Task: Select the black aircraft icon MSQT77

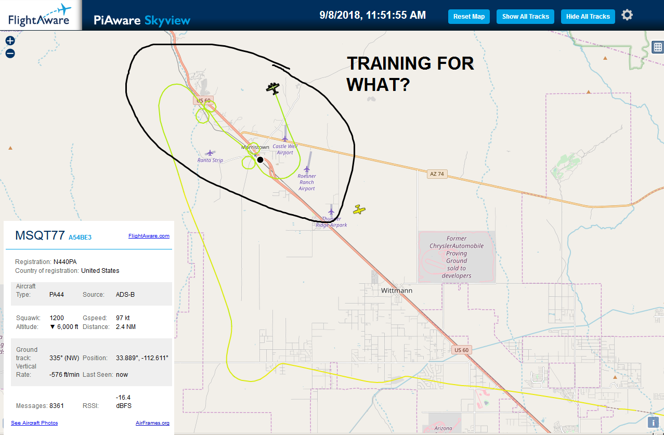Action: tap(273, 88)
